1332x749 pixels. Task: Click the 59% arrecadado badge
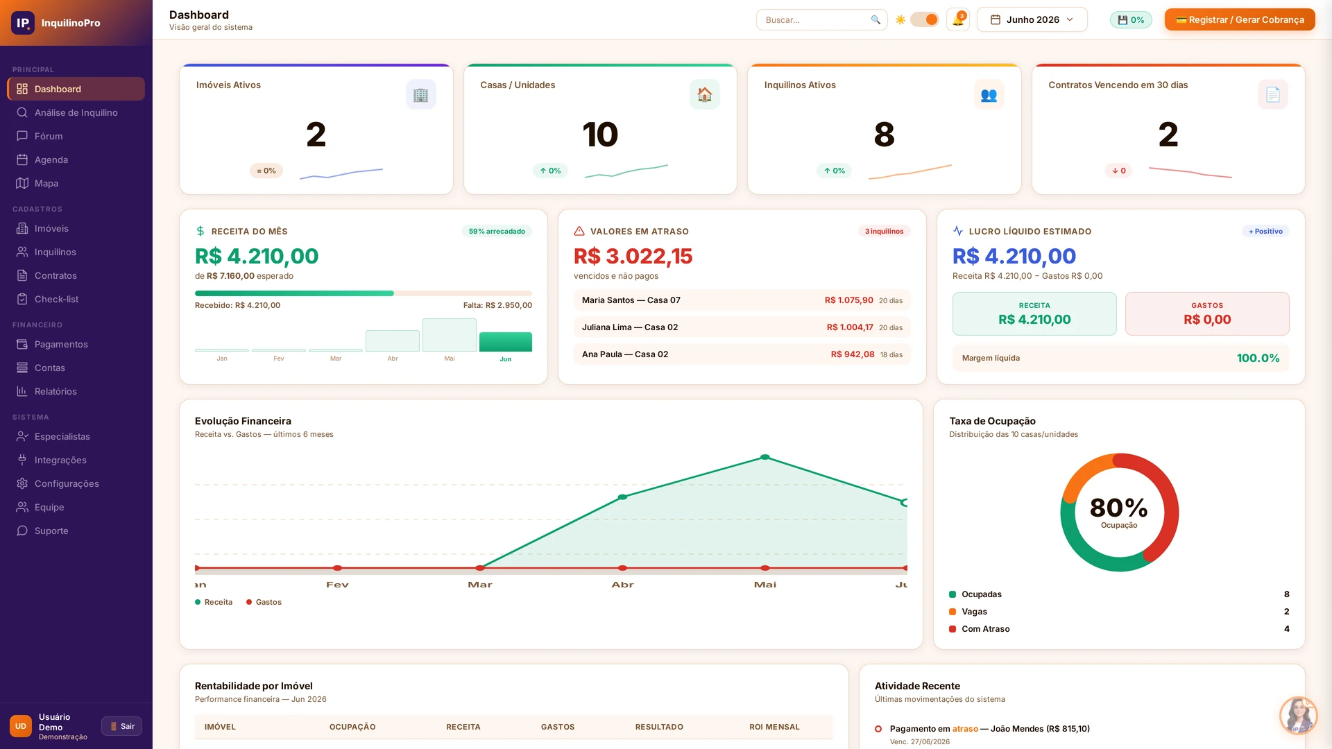497,231
